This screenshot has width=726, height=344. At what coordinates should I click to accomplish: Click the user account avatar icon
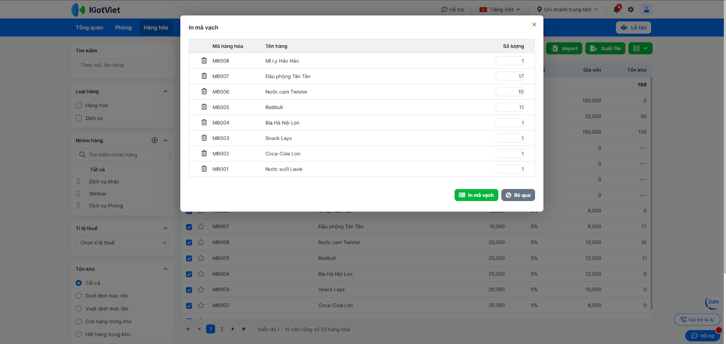click(x=646, y=10)
